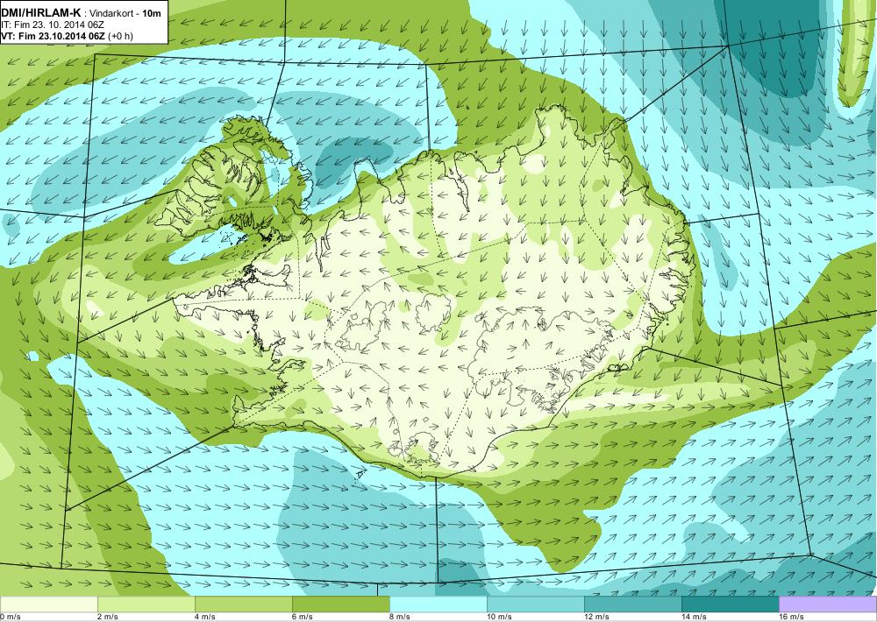The image size is (877, 622).
Task: Select the dark teal 14–16 m/s legend swatch
Action: point(730,604)
